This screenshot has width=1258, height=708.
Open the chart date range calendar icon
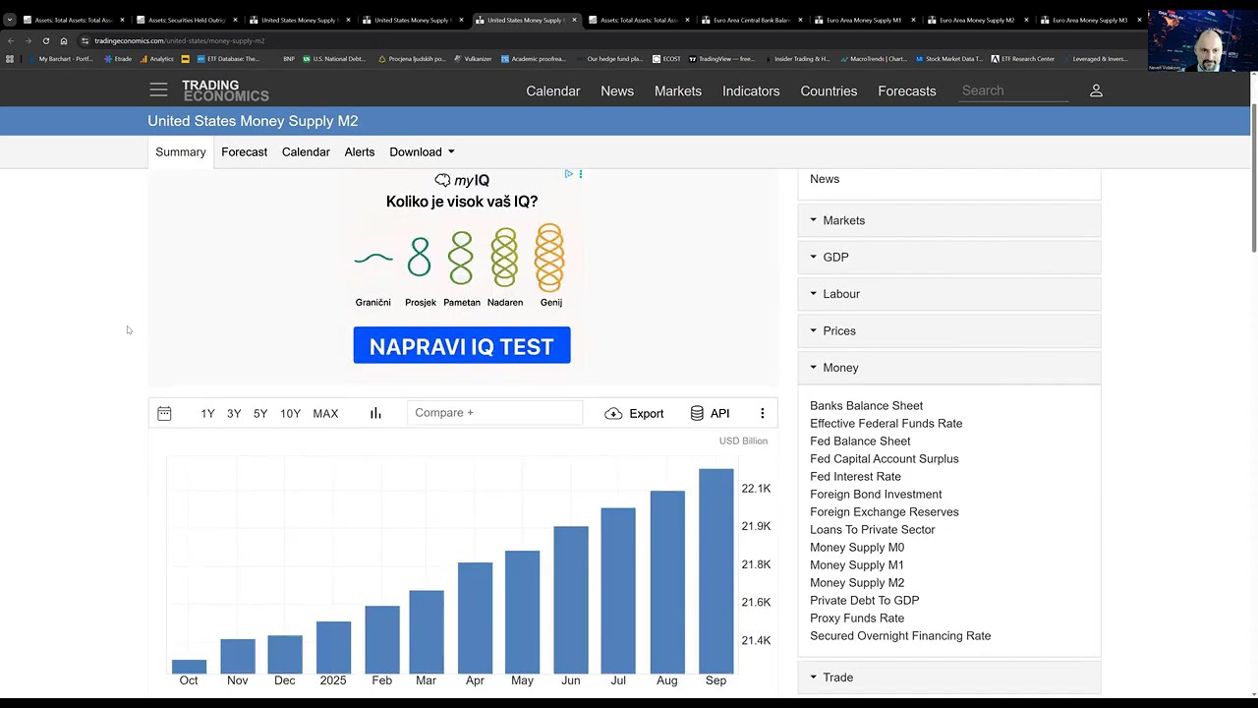[164, 414]
